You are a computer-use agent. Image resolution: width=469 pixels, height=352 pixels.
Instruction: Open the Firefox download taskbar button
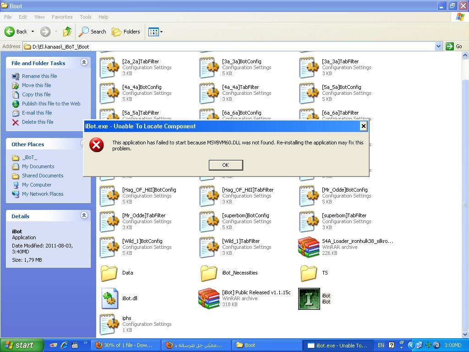(127, 345)
